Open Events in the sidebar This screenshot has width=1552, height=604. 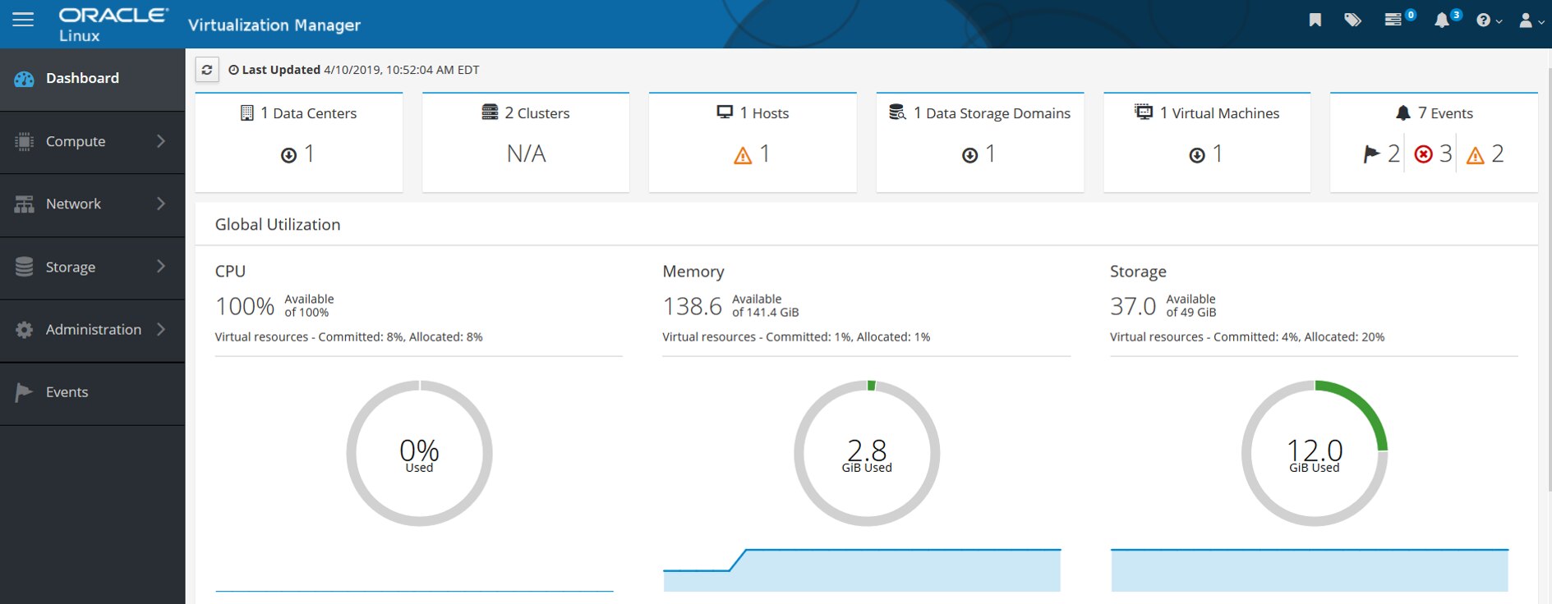click(x=92, y=393)
